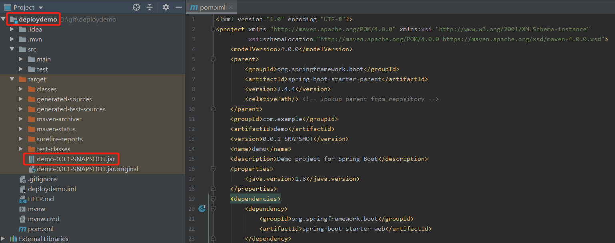615x243 pixels.
Task: Close the pom.xml tab
Action: (x=230, y=7)
